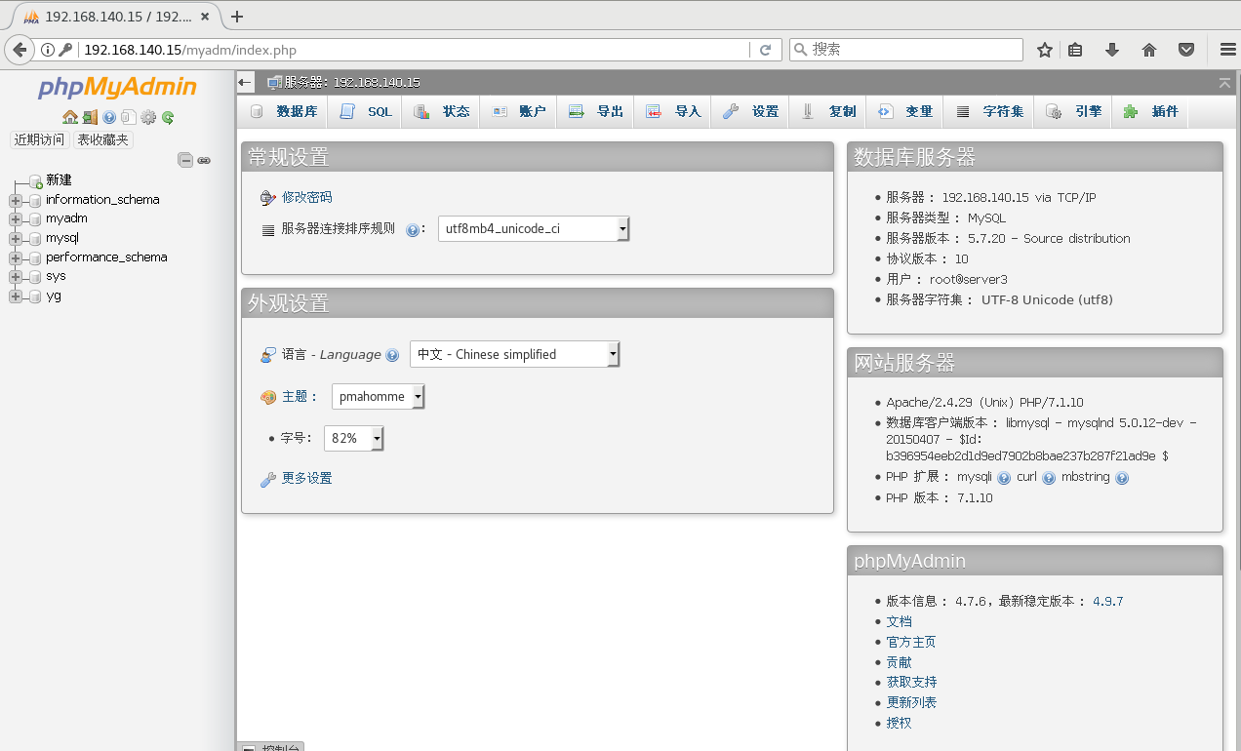1241x751 pixels.
Task: Open help icon next to mbstring extension
Action: [x=1122, y=478]
